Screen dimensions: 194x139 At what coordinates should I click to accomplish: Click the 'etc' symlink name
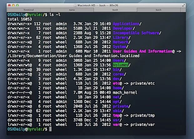pos(116,83)
